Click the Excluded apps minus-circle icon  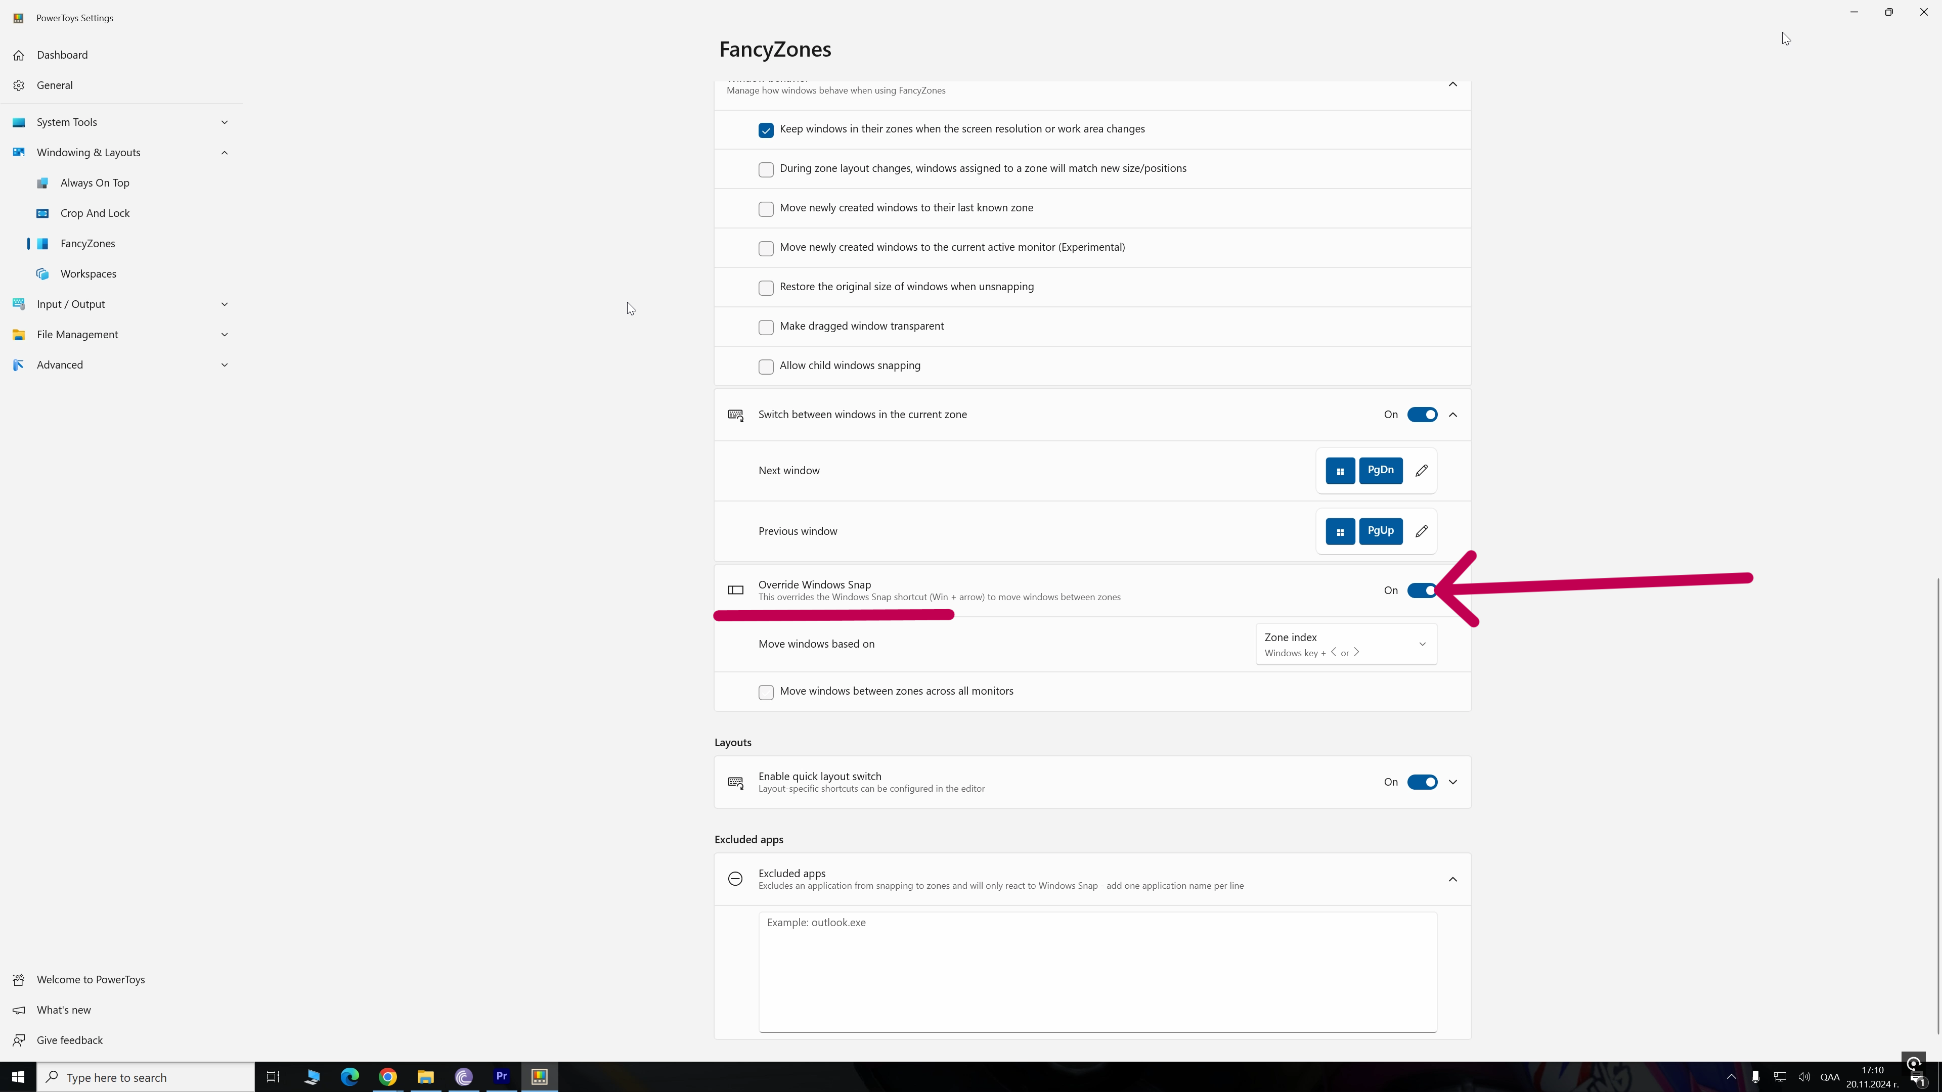tap(735, 879)
